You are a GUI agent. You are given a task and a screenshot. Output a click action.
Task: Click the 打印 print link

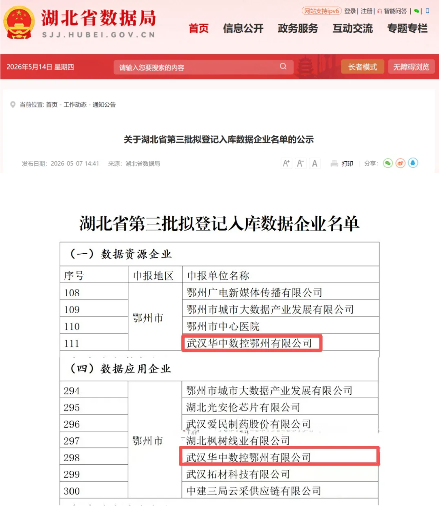pyautogui.click(x=347, y=163)
